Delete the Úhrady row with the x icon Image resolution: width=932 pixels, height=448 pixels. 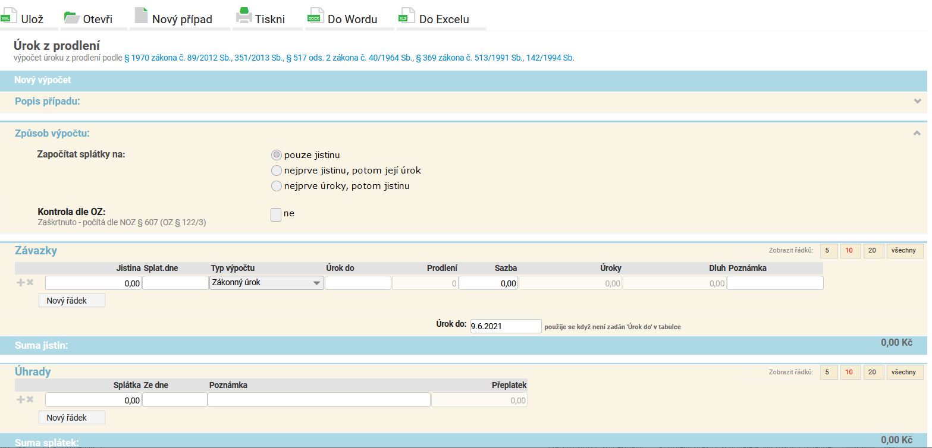tap(30, 400)
